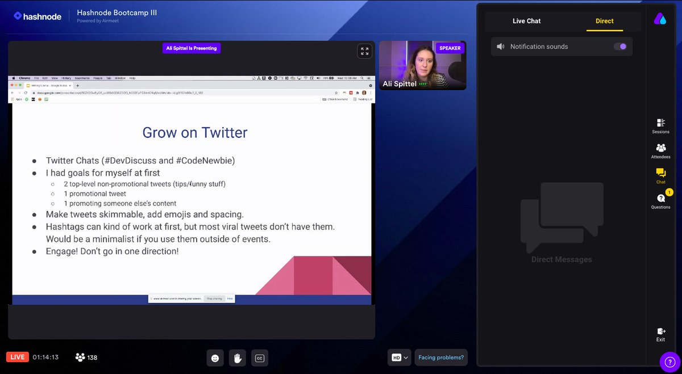
Task: Exit the Airmeet event
Action: click(660, 334)
